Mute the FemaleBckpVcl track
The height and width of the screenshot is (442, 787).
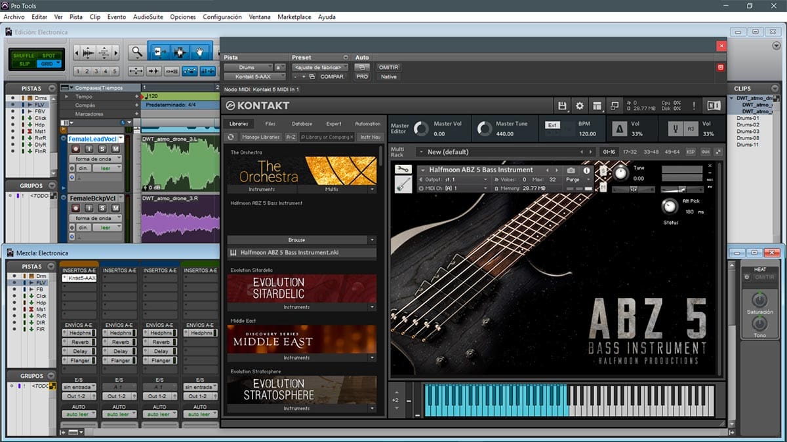pyautogui.click(x=115, y=208)
